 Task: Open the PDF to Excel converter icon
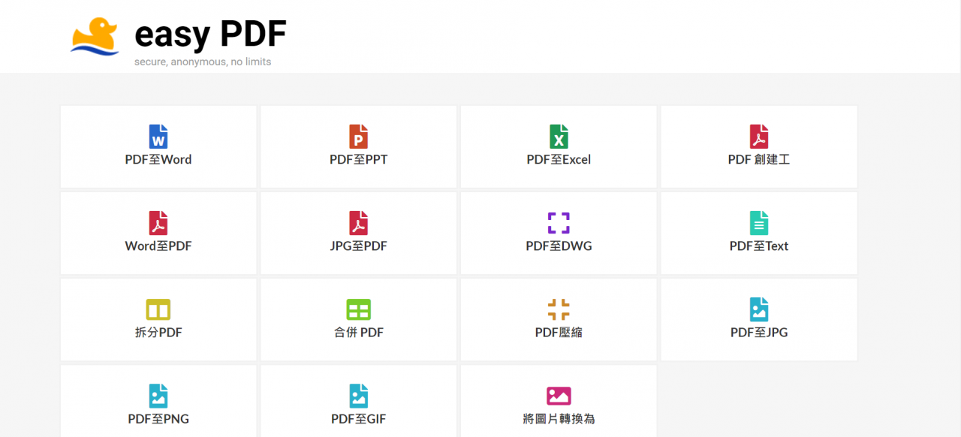coord(559,137)
